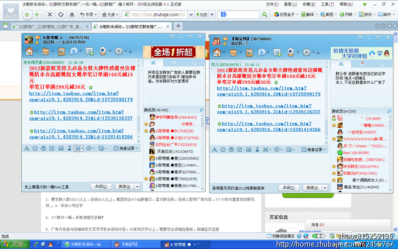This screenshot has height=249, width=398.
Task: Expand send options arrow beside 发送 in 90797278 window
Action: pyautogui.click(x=137, y=186)
